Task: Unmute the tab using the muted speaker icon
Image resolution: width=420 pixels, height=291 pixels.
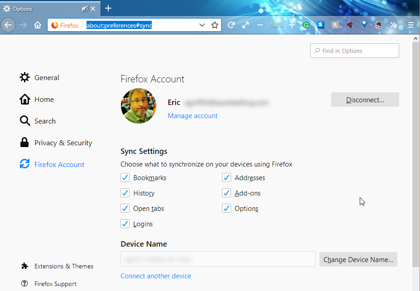Action: click(85, 9)
